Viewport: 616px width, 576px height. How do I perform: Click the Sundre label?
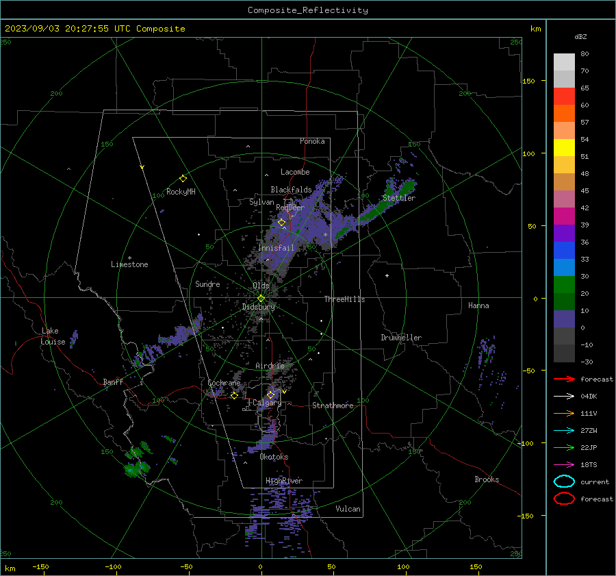[x=207, y=284]
